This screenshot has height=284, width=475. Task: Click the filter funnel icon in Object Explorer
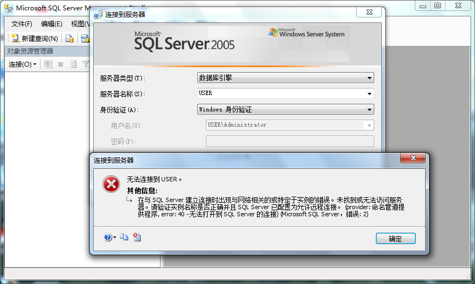(86, 64)
